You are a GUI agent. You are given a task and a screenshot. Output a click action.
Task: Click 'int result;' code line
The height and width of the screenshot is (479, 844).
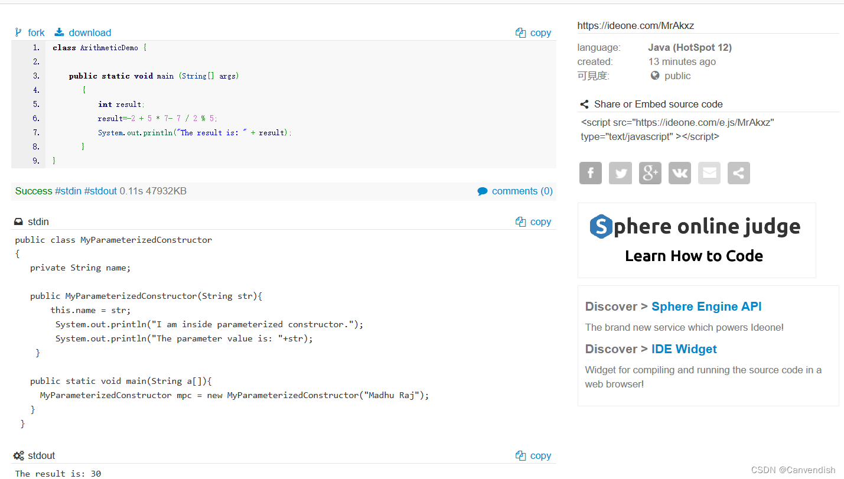121,105
